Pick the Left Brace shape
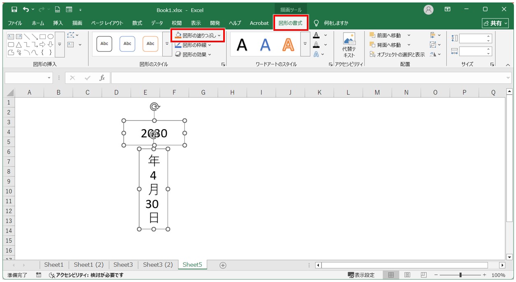Viewport: 516px width, 282px height. 42,52
